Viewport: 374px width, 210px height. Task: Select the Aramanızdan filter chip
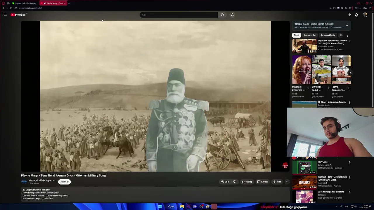(310, 35)
